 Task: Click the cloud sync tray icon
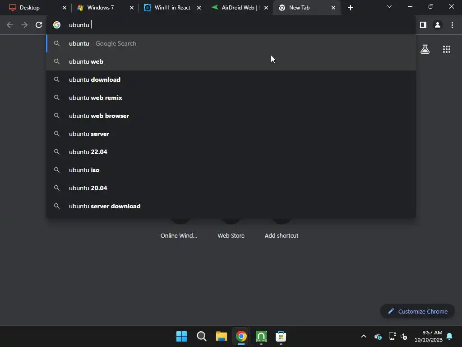378,336
